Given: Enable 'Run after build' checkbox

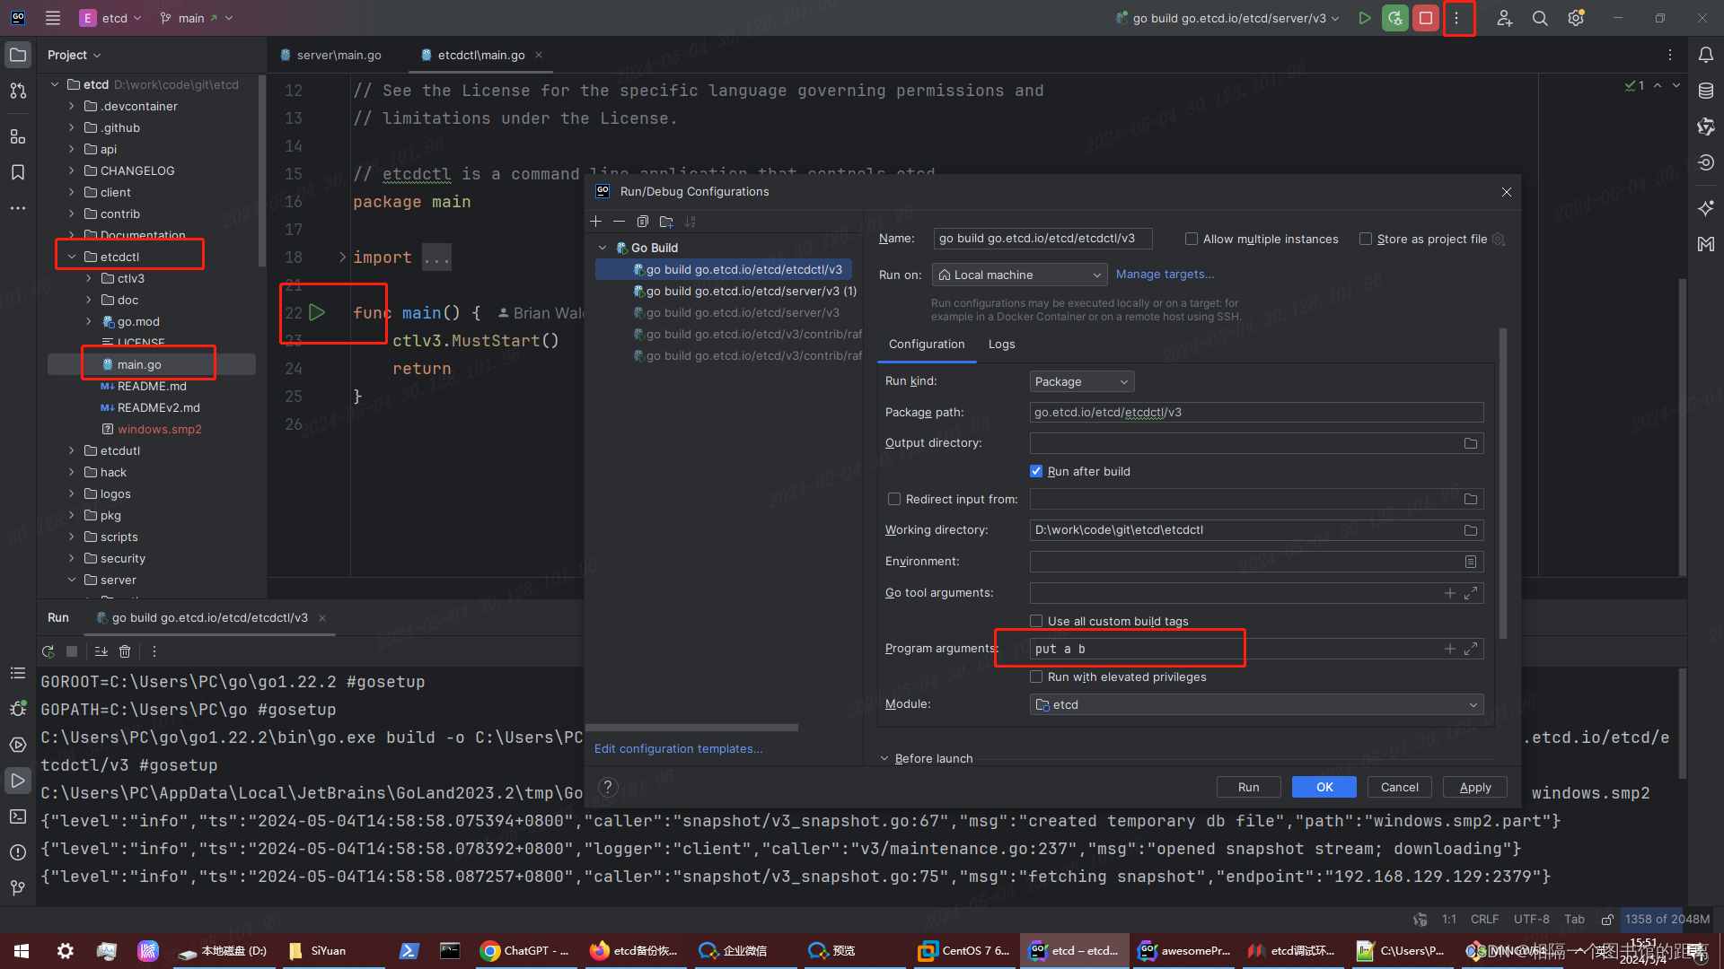Looking at the screenshot, I should click(x=1037, y=471).
